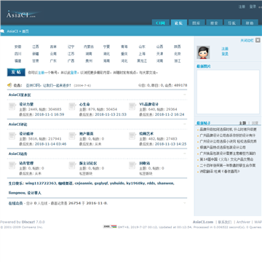
Task: Click forum icon beside 站务管理
Action: [x=12, y=165]
